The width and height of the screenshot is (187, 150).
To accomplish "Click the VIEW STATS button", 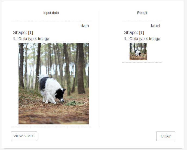I will click(24, 136).
